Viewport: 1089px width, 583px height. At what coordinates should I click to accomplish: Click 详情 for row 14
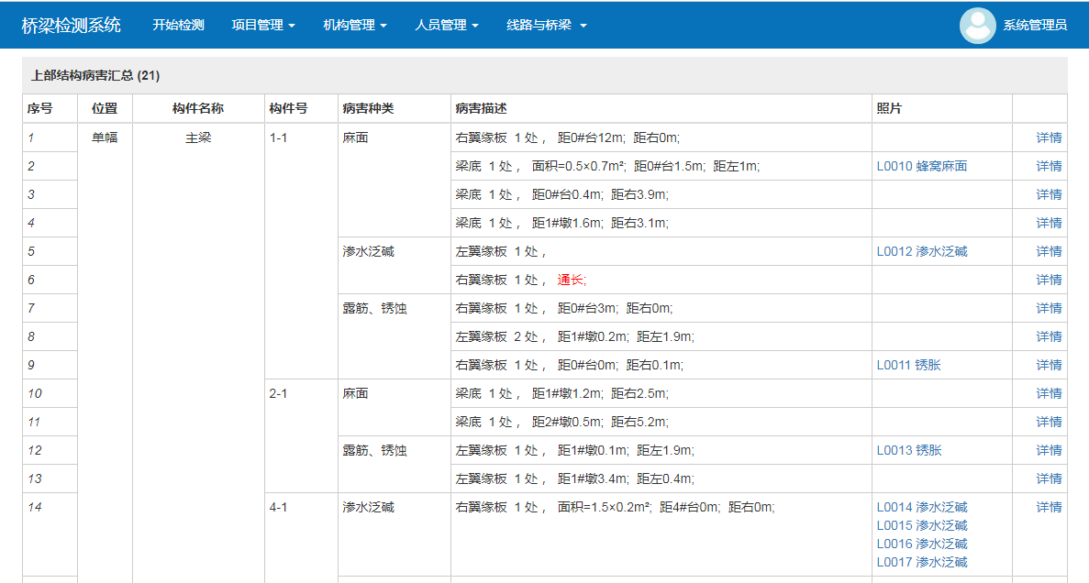click(x=1049, y=507)
